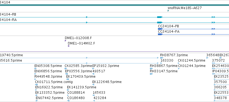Select the 365648 feature label

tap(213, 55)
